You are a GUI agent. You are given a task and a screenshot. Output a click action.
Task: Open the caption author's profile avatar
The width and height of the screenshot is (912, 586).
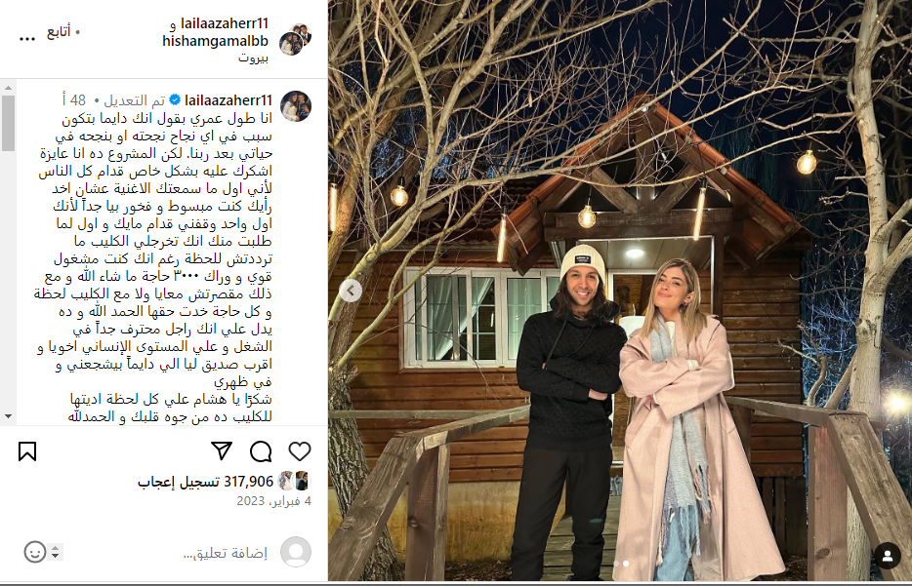[296, 105]
